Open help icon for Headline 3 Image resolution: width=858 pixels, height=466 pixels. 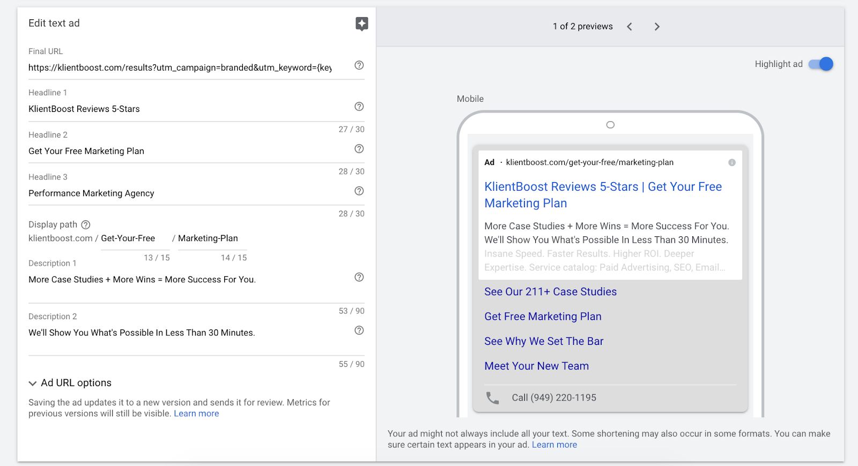359,191
